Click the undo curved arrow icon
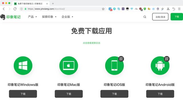Viewport: 183px width, 109px height. coord(174,9)
